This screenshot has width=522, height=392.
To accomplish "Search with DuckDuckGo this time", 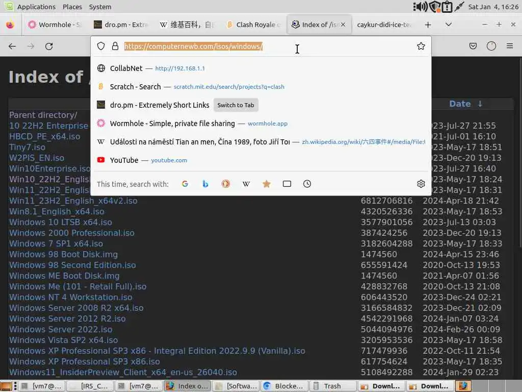I will pos(226,184).
